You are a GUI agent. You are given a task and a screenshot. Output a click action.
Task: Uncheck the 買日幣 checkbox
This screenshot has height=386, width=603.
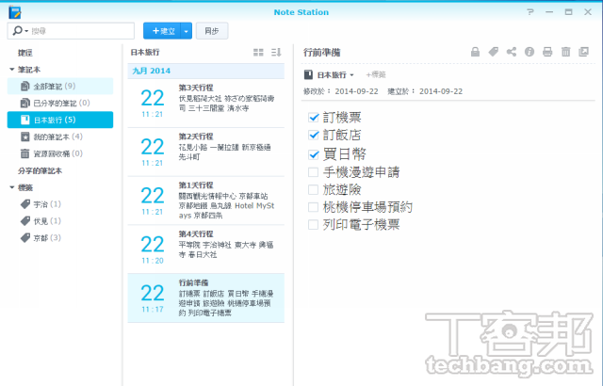314,153
